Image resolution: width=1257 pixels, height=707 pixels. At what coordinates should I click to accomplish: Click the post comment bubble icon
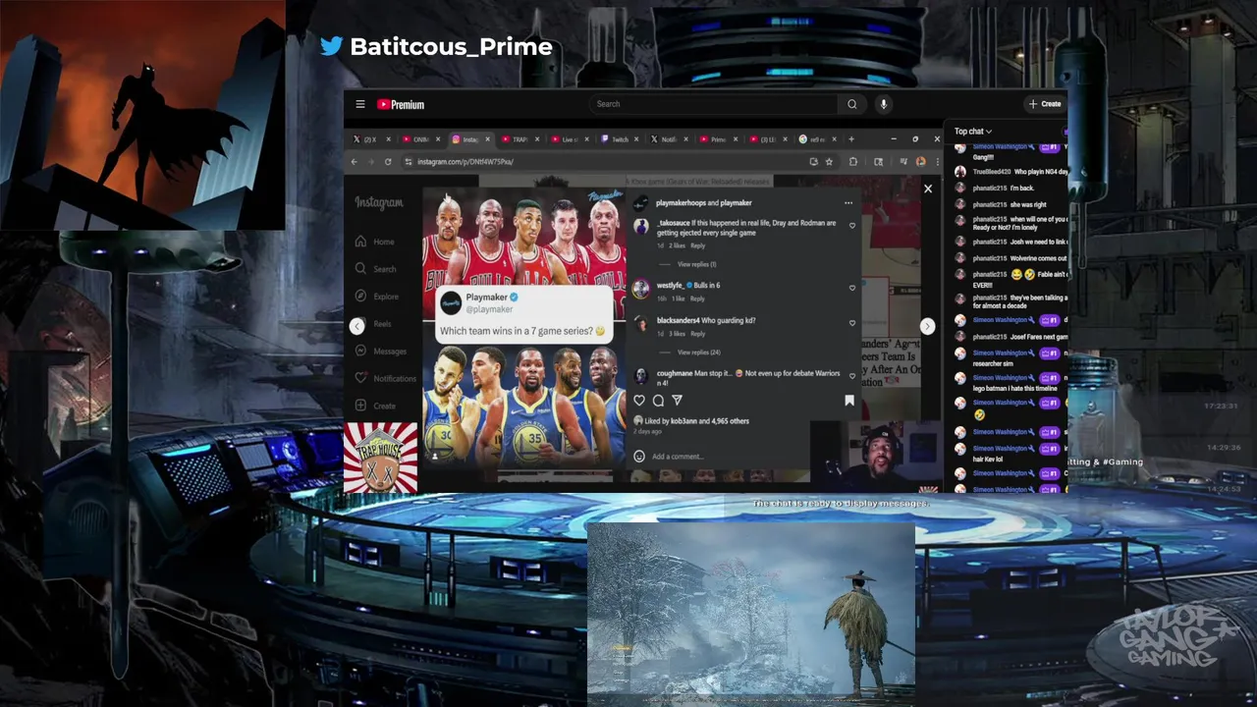coord(658,401)
